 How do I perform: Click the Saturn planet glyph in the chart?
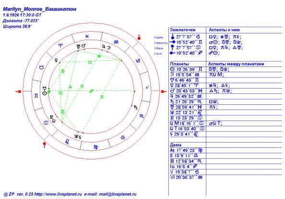136,107
